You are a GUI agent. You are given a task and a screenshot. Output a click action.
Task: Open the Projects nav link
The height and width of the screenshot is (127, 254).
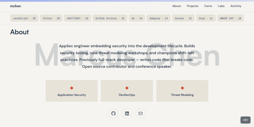tap(193, 6)
